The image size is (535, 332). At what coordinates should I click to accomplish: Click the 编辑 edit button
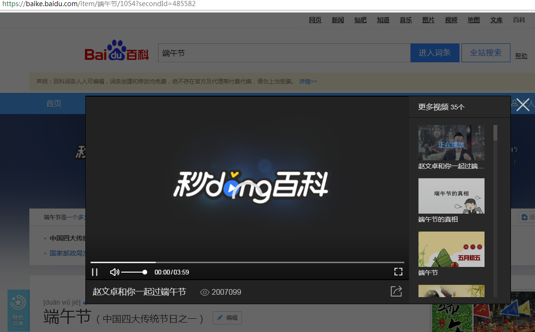(227, 318)
